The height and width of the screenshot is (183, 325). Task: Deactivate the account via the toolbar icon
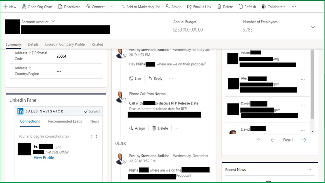69,7
